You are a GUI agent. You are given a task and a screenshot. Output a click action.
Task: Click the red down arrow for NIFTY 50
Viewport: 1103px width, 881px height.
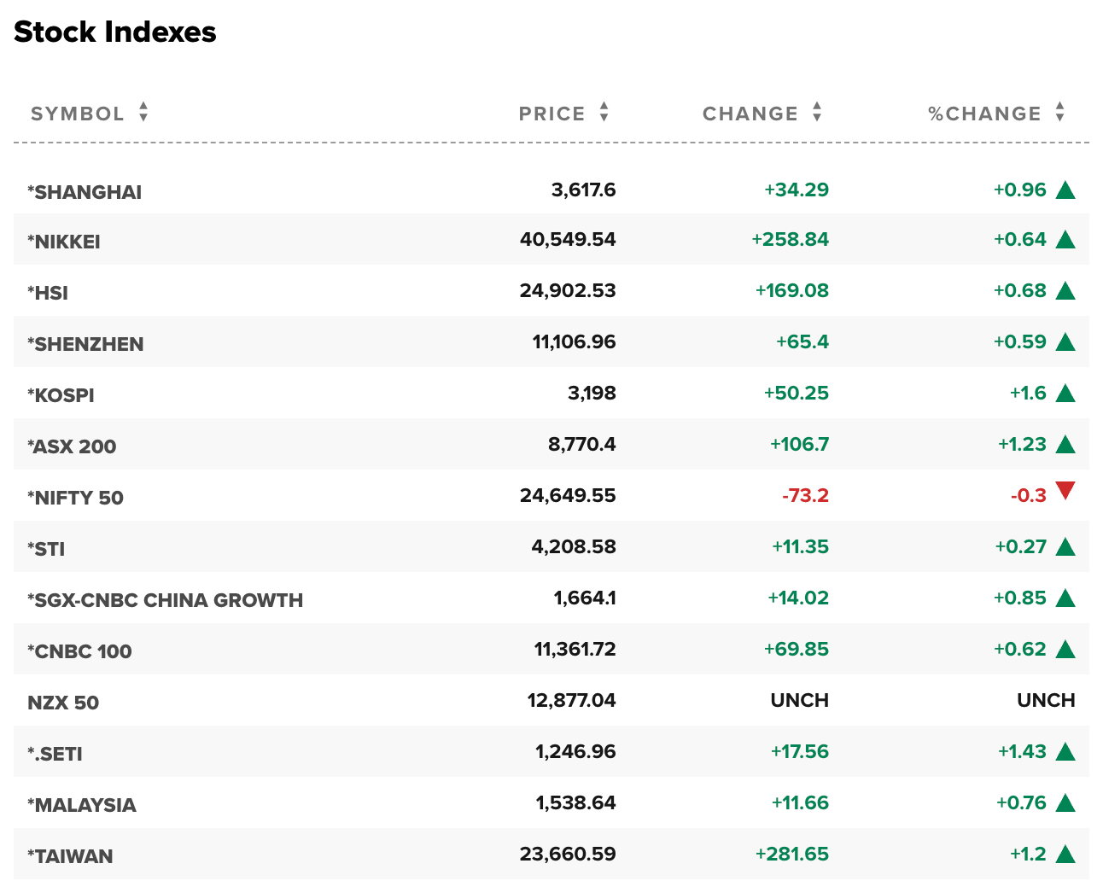[1065, 491]
